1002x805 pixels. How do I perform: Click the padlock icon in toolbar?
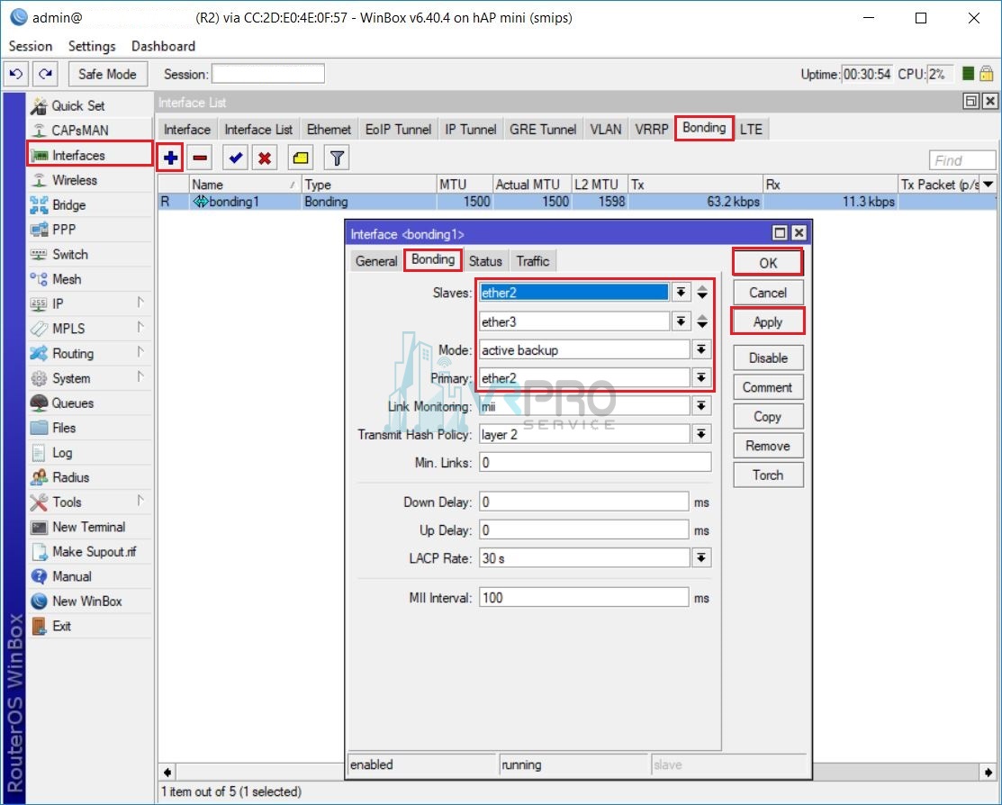[x=986, y=74]
